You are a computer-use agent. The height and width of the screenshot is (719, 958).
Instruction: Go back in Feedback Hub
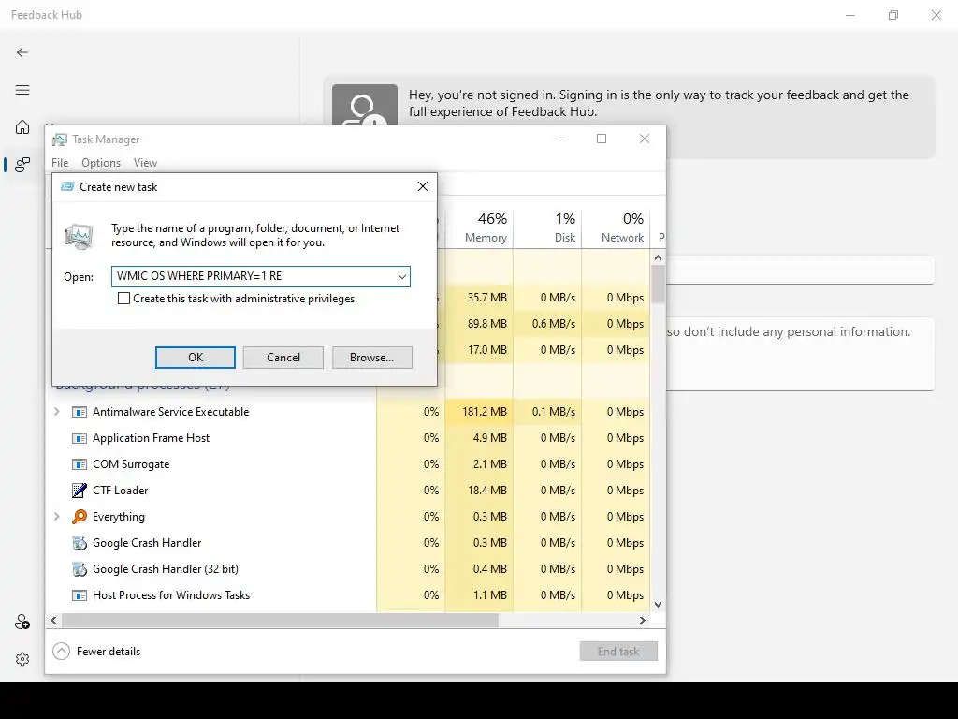[x=22, y=52]
